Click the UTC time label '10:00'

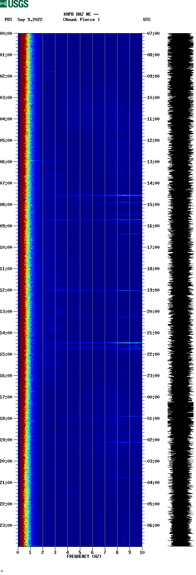coord(153,98)
